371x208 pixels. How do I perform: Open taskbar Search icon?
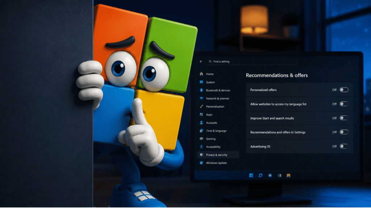(260, 175)
